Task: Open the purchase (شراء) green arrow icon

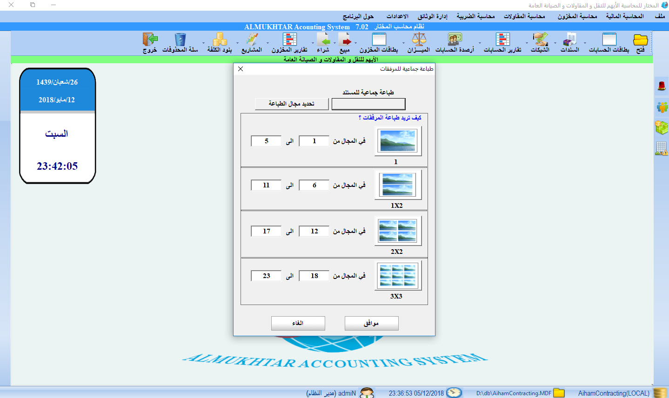Action: (x=323, y=40)
